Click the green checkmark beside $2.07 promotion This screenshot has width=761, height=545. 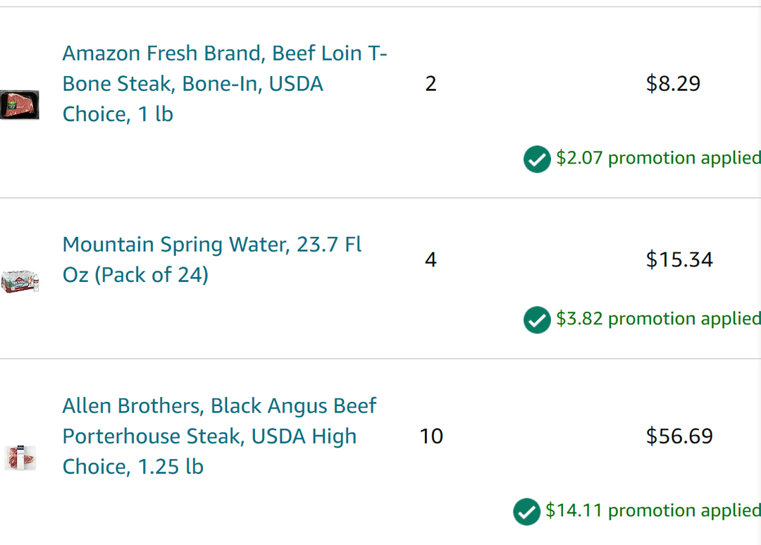pos(537,159)
